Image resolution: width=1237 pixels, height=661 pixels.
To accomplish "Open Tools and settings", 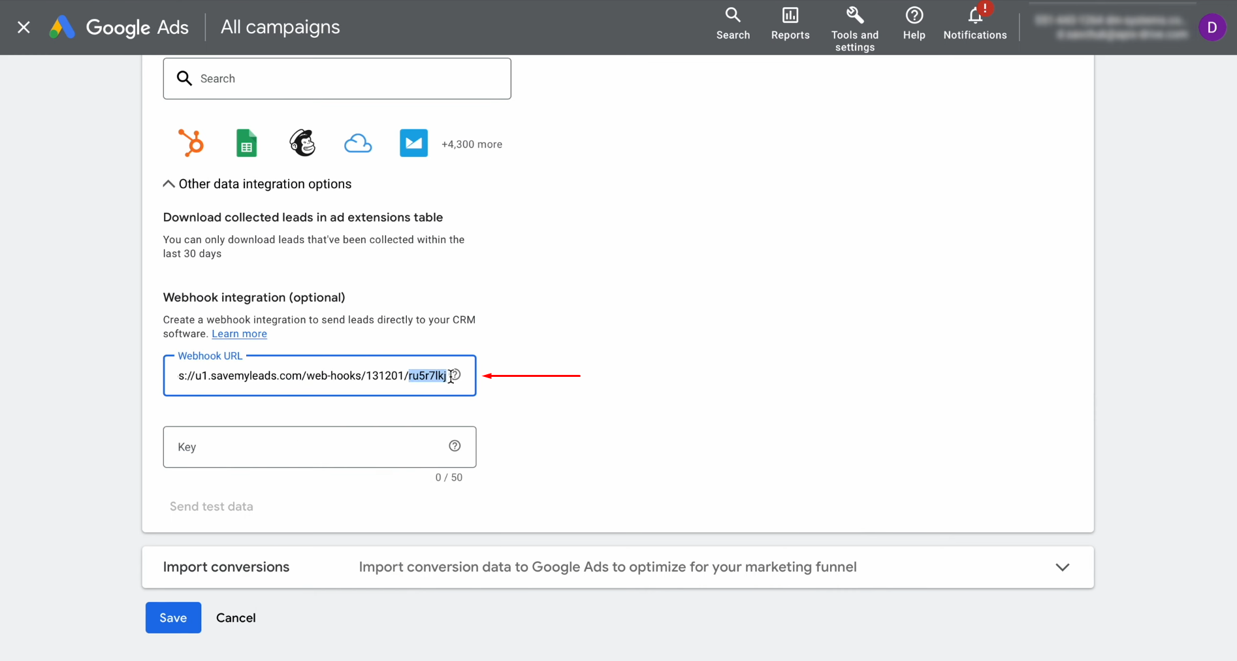I will [854, 29].
